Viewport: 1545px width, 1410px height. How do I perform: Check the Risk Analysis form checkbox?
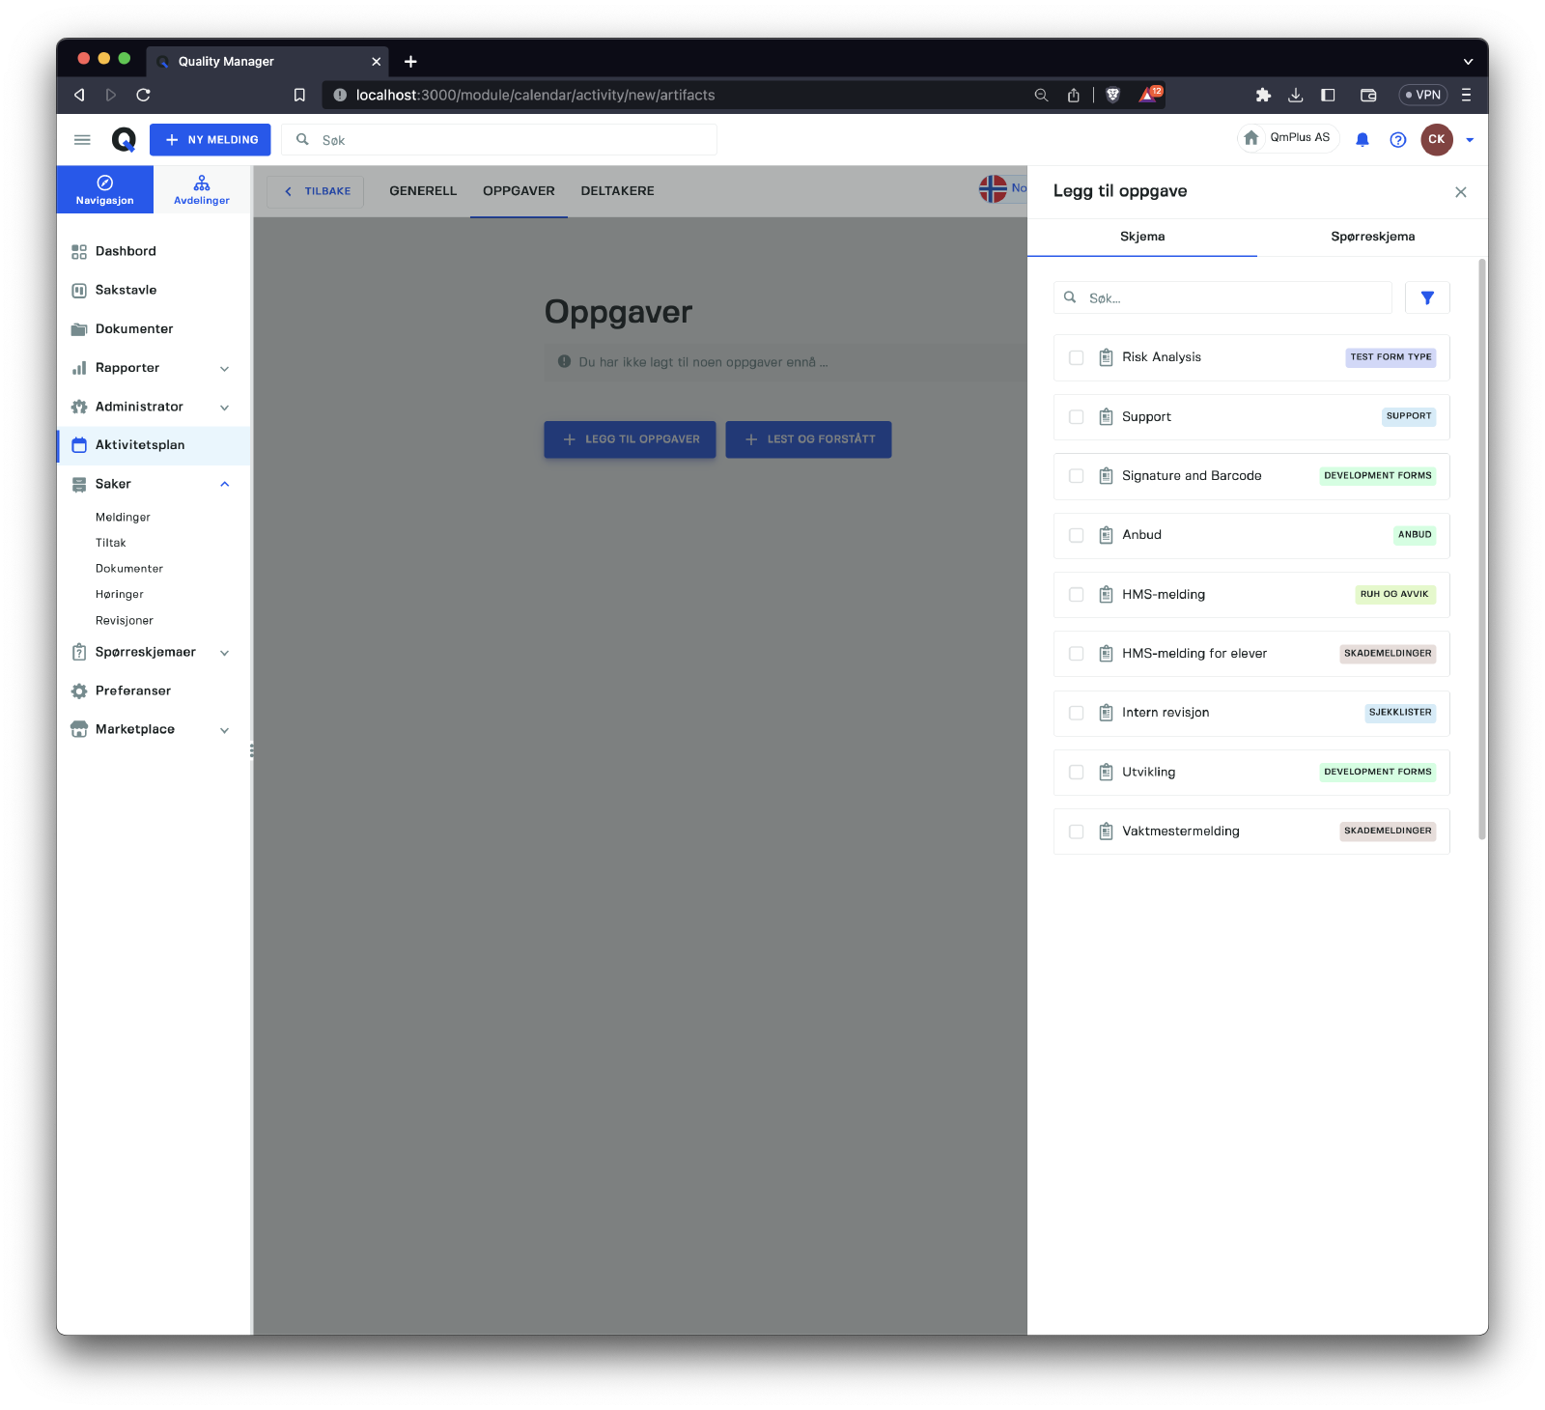tap(1076, 358)
